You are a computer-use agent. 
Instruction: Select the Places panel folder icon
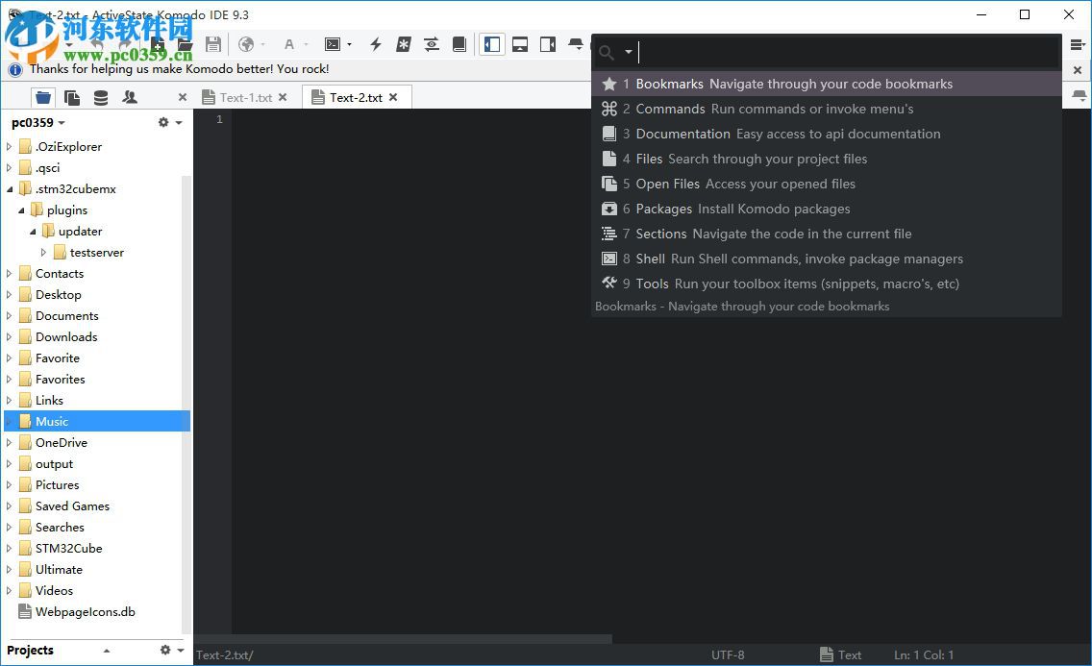click(x=42, y=97)
